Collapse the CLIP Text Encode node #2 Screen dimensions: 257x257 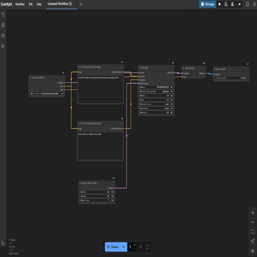[x=79, y=67]
